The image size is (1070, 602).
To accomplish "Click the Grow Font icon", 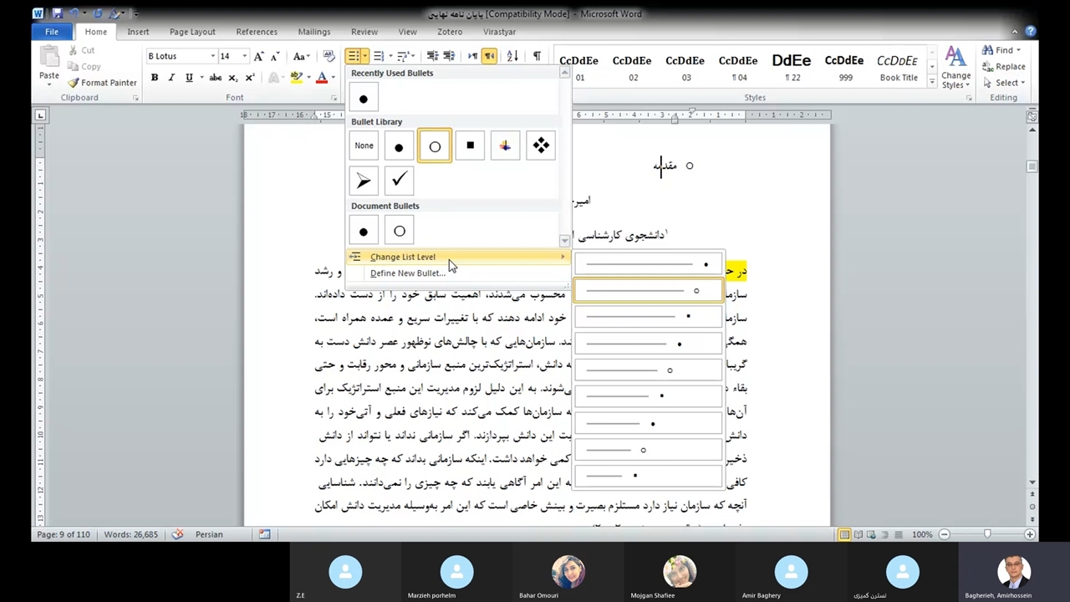I will pos(258,56).
